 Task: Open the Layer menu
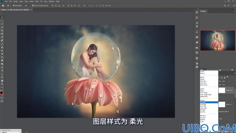(21, 1)
